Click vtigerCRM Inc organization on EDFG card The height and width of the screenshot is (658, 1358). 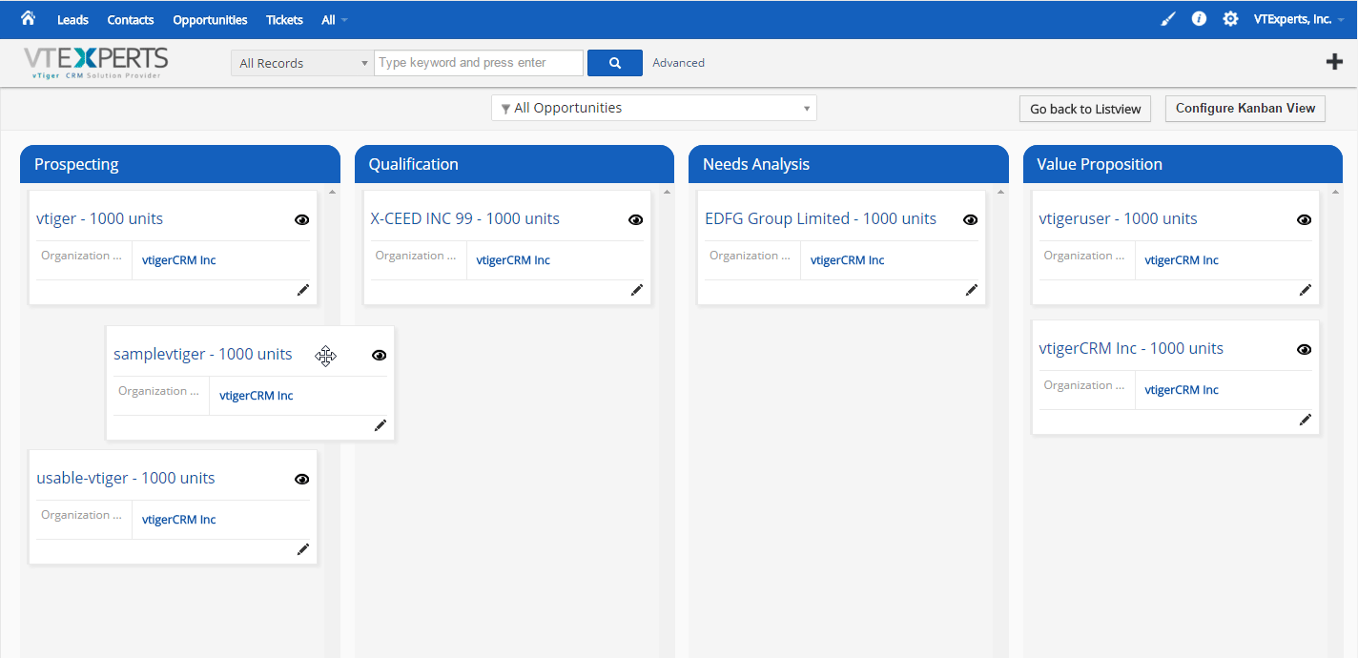(x=848, y=260)
